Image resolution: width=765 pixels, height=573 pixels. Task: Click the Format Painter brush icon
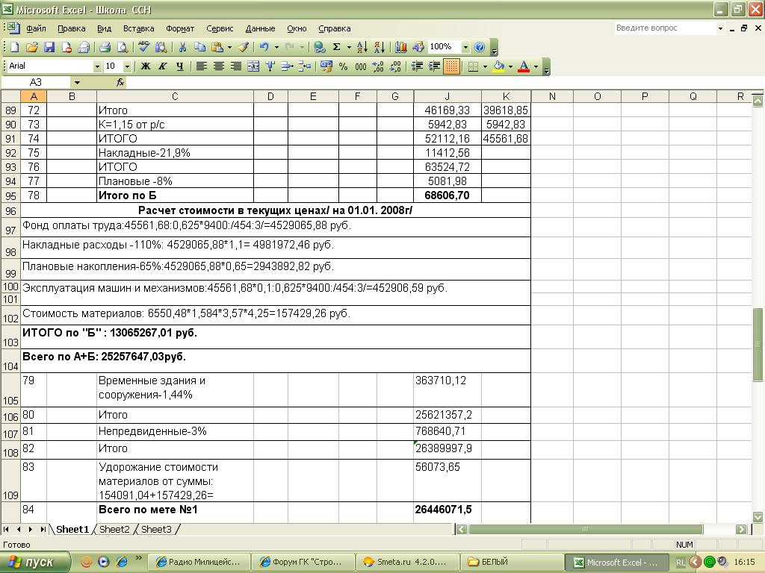coord(244,47)
